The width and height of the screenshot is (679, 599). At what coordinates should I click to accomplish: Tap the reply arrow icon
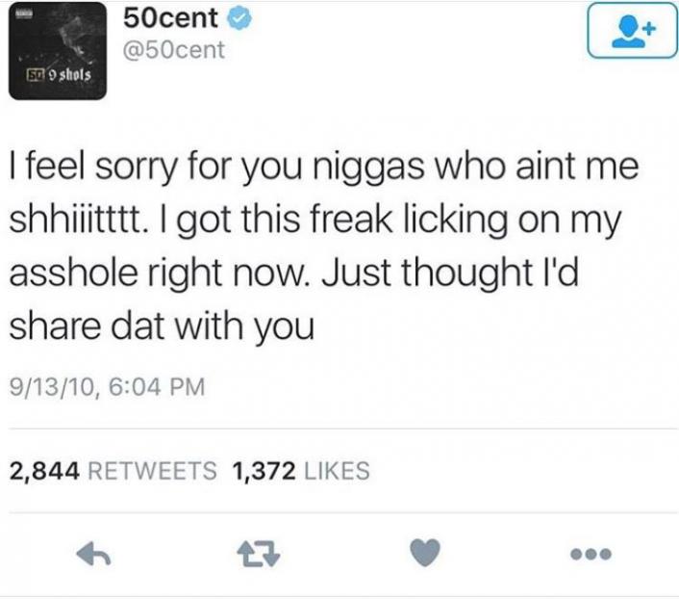point(93,555)
